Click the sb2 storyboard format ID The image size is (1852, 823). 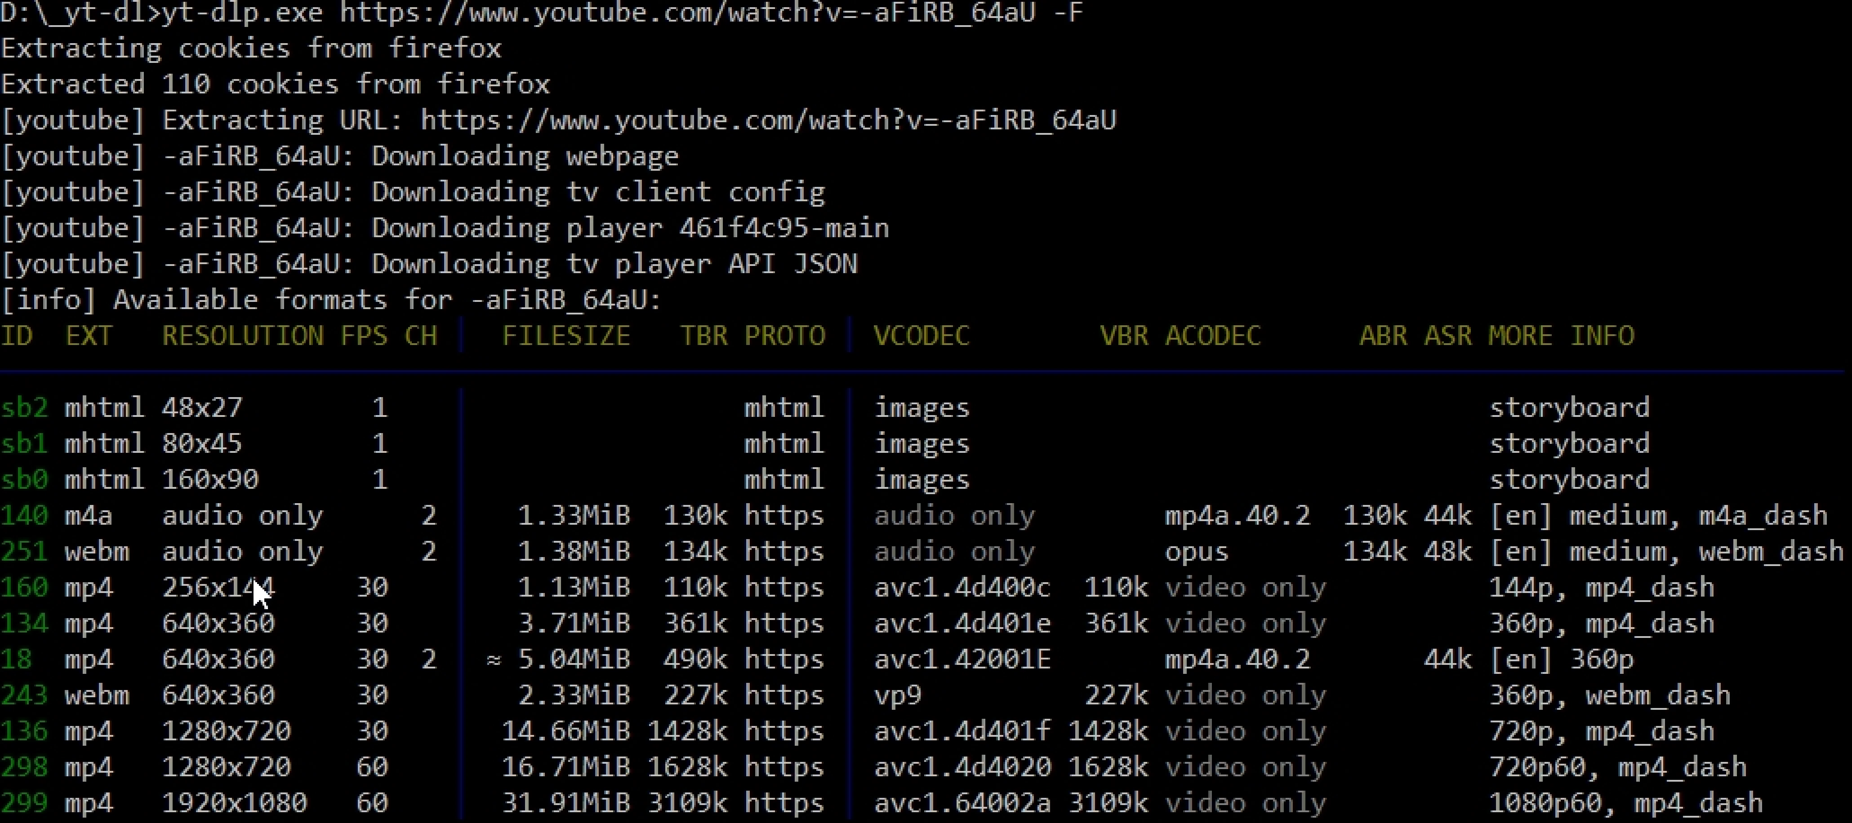[x=24, y=407]
